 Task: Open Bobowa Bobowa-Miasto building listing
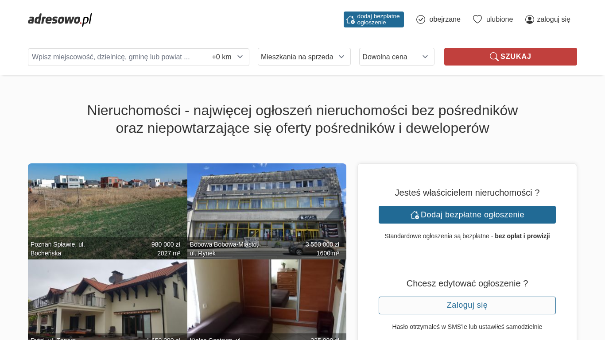click(x=267, y=211)
